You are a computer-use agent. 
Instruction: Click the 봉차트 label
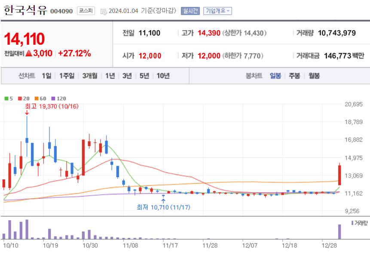(x=254, y=76)
